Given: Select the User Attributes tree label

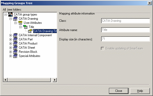Looking at the screenshot, I should [33, 23].
